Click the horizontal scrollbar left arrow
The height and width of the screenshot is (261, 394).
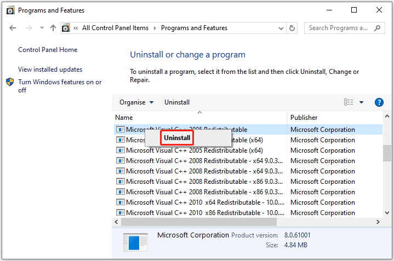pos(116,222)
